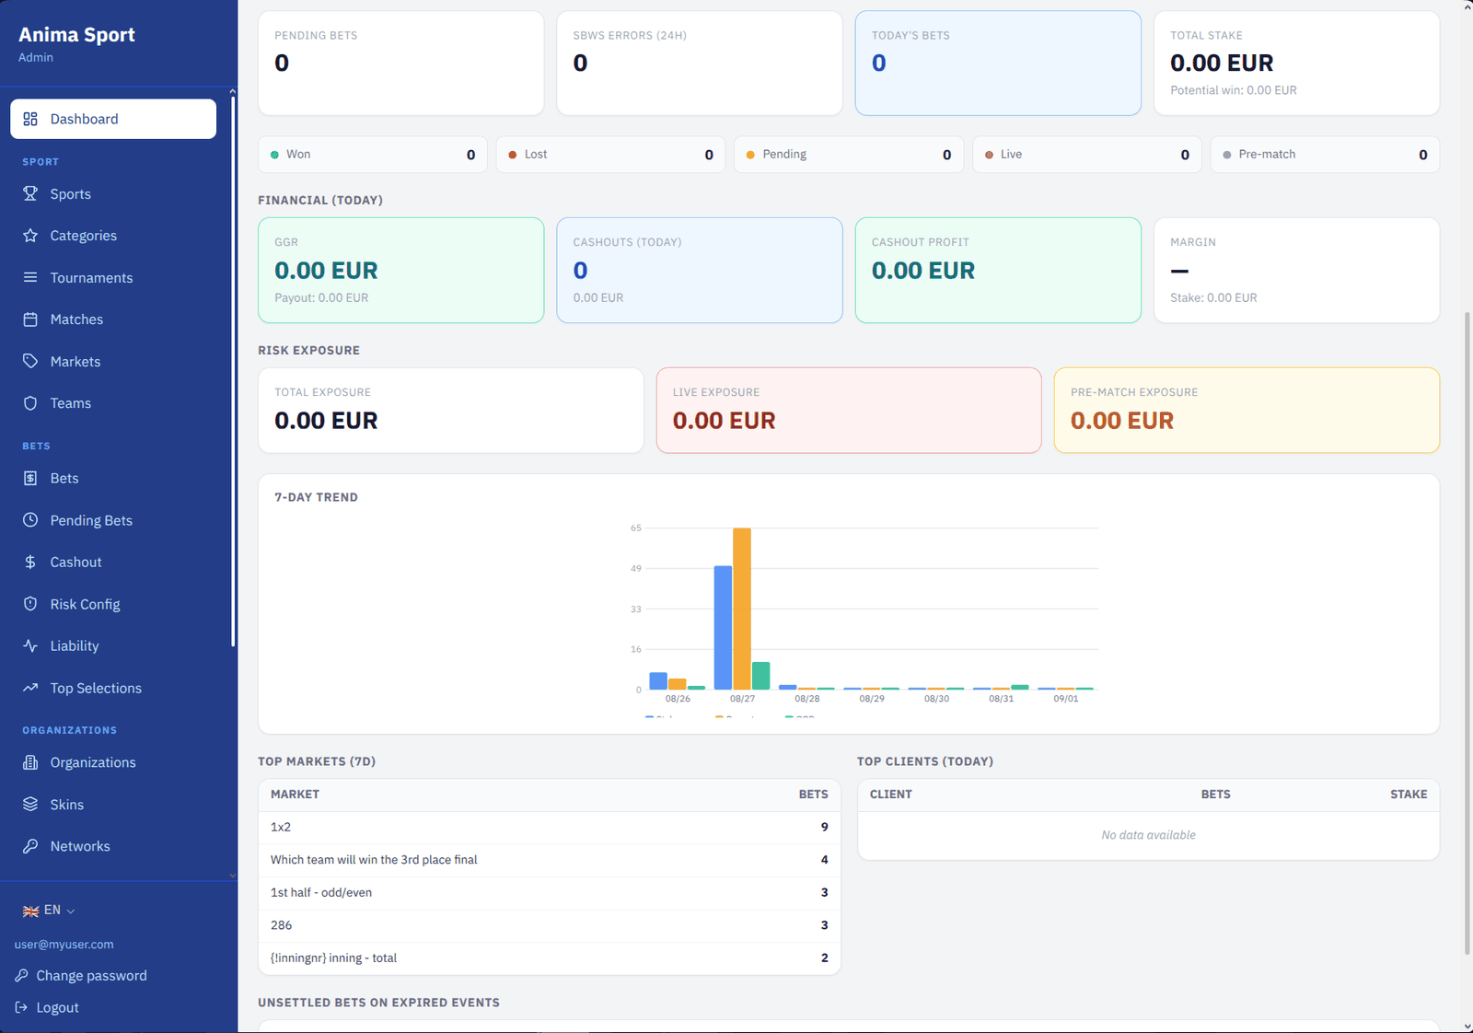View Top Selections

tap(113, 688)
